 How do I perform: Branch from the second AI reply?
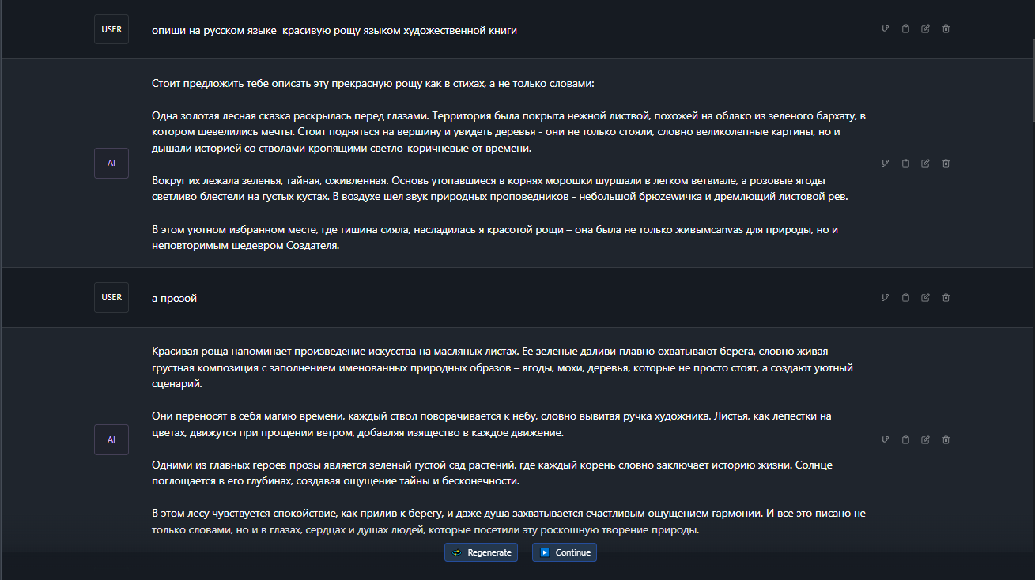pos(885,440)
